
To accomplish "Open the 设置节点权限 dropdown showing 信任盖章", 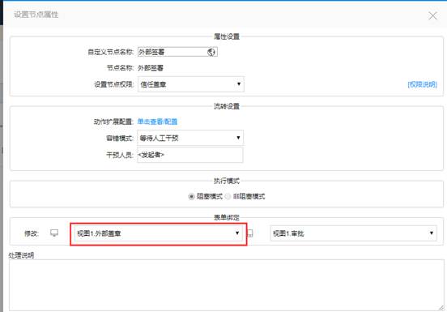I will click(191, 84).
